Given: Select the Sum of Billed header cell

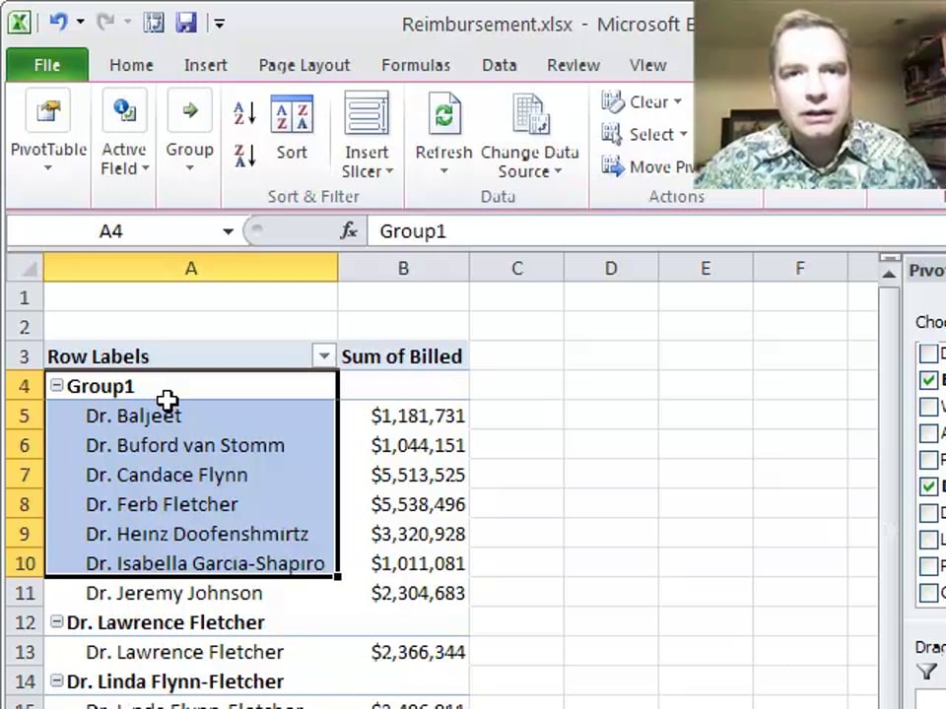Looking at the screenshot, I should click(403, 356).
